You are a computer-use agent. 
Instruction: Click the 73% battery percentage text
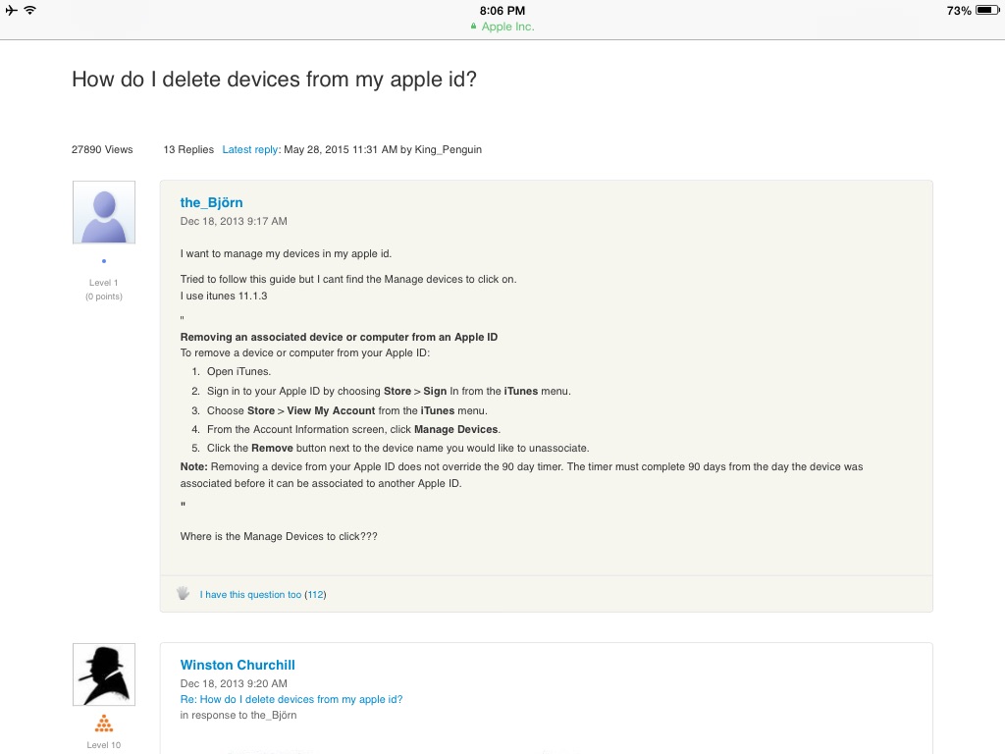coord(959,11)
